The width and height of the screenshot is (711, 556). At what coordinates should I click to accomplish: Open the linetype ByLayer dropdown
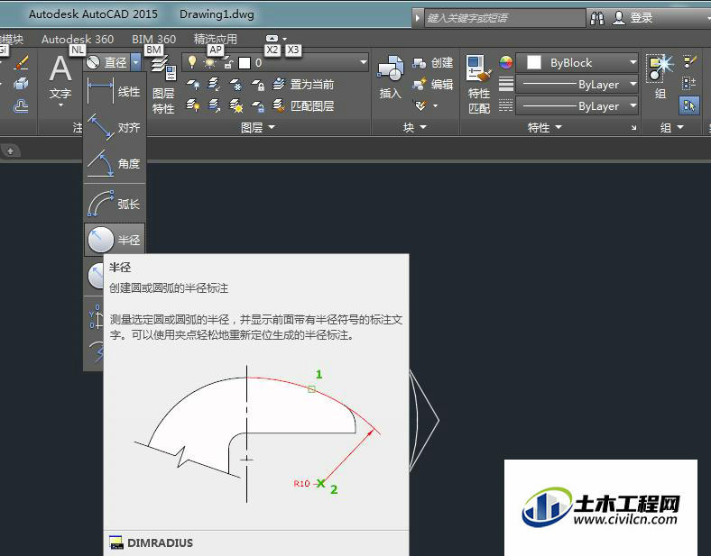point(633,106)
